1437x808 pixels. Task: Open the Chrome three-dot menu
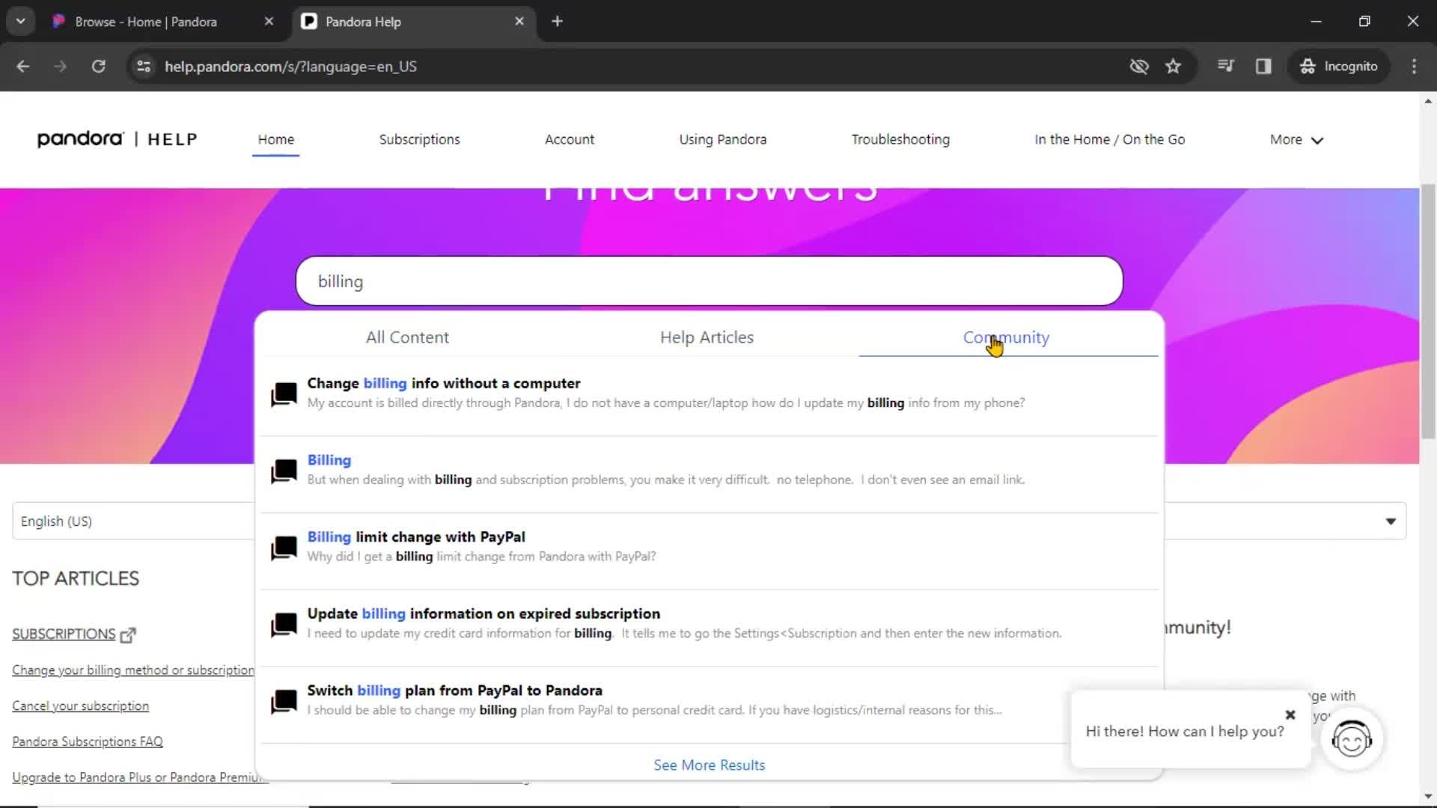point(1414,66)
